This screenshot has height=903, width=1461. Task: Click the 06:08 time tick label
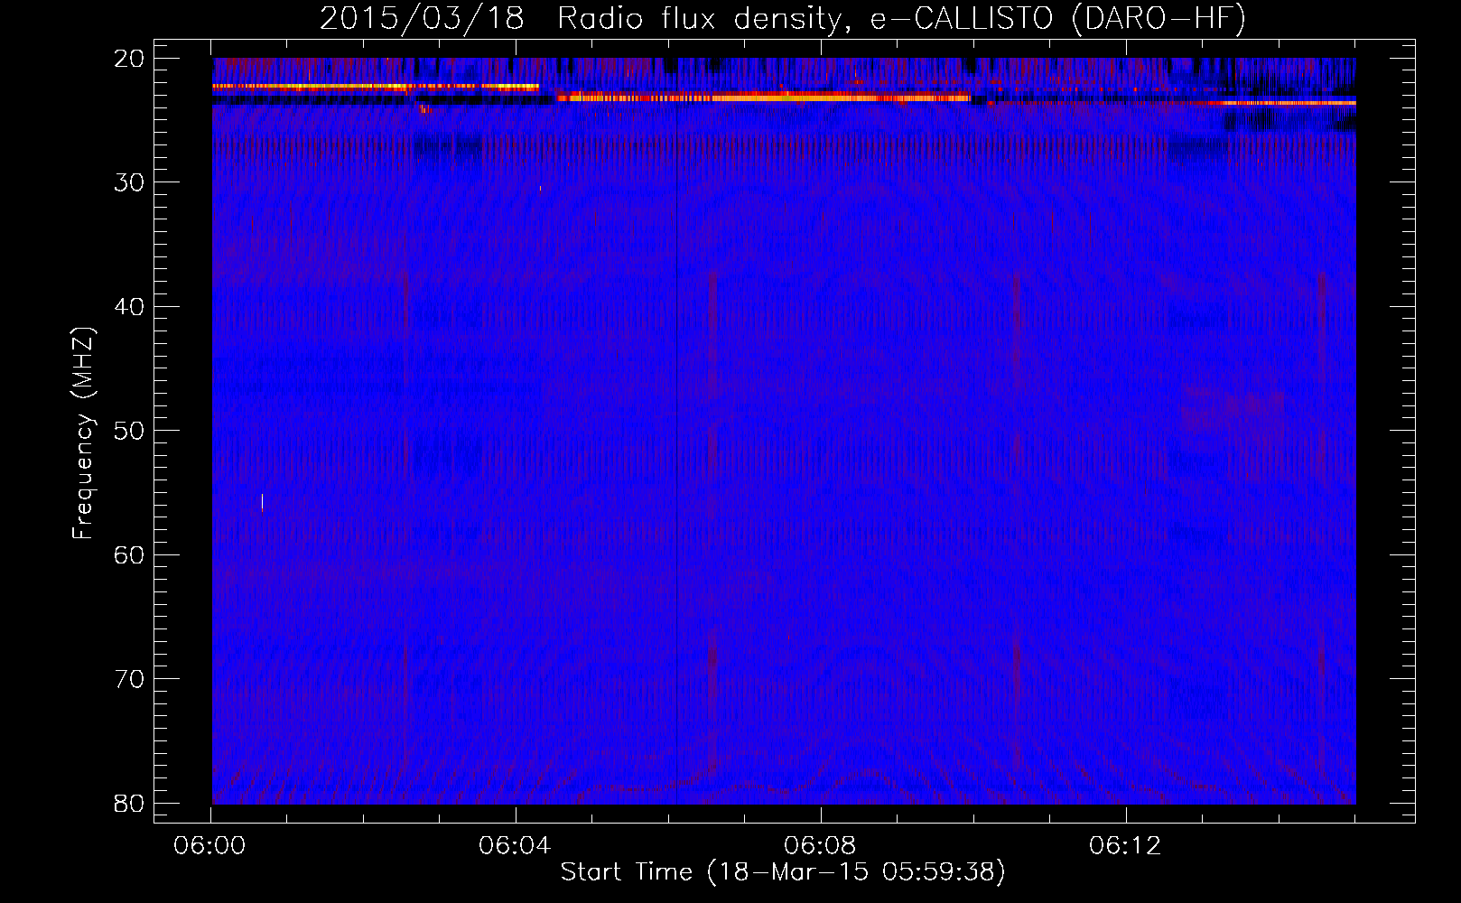pos(821,846)
